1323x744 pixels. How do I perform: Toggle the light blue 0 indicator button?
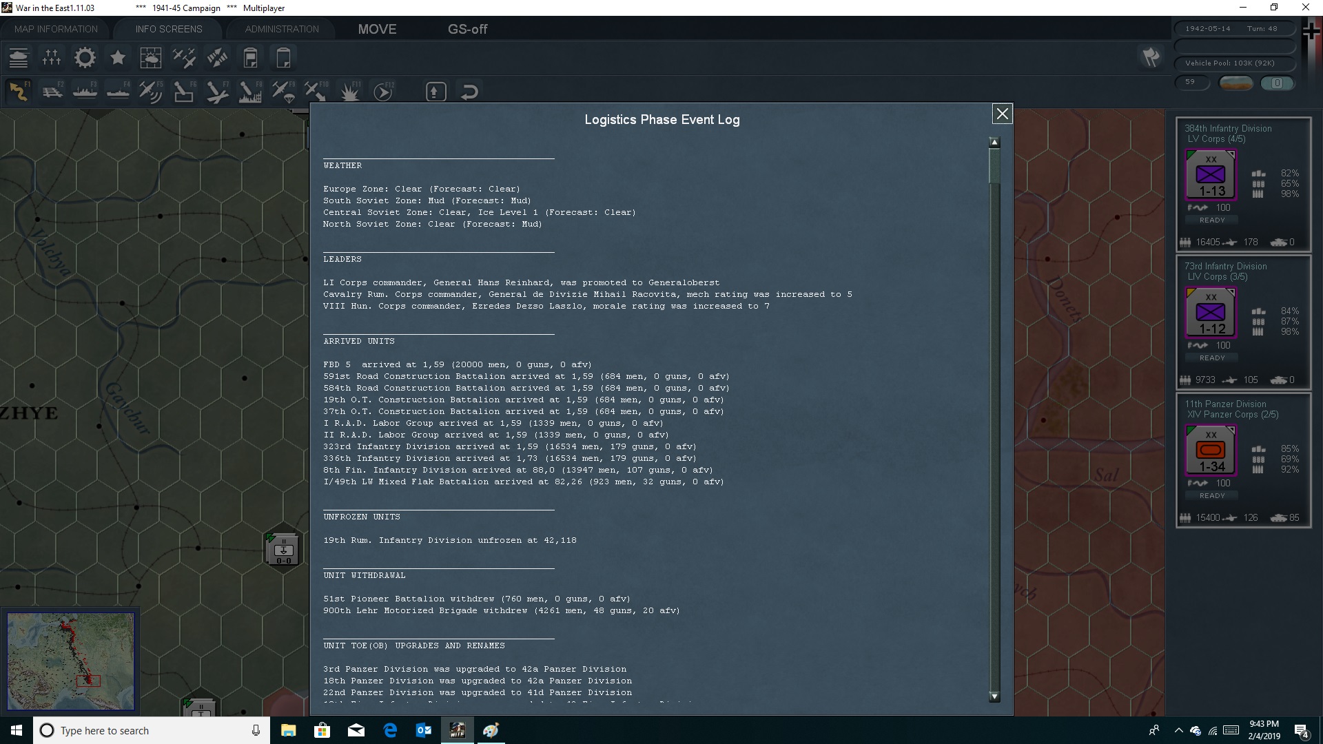[x=1277, y=83]
